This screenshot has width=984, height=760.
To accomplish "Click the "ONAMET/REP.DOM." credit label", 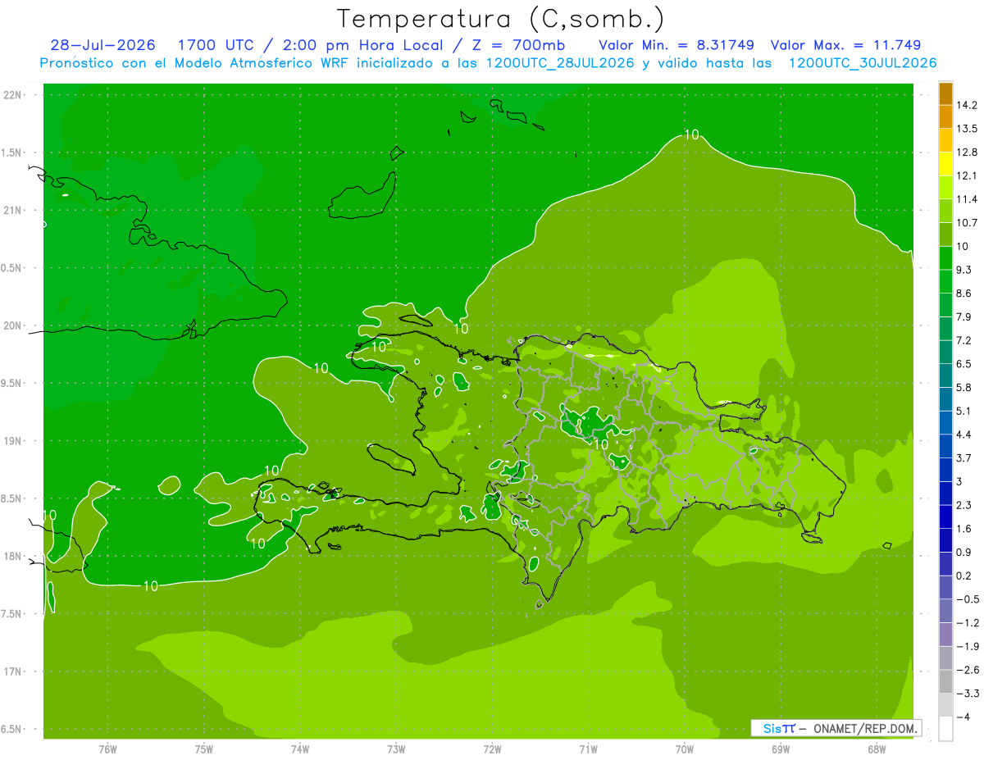I will tap(865, 728).
